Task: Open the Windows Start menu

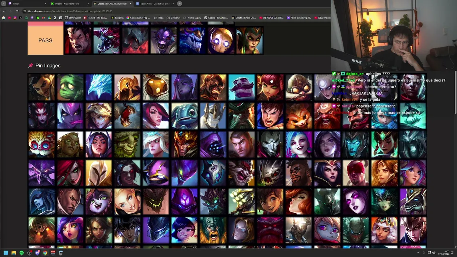Action: click(x=6, y=253)
